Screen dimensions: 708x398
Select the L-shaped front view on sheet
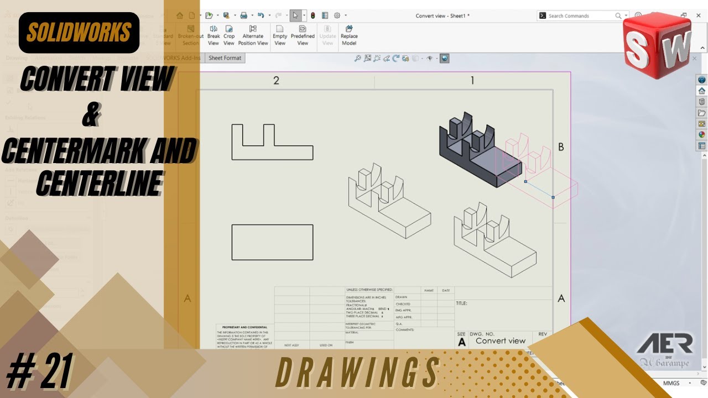[272, 142]
